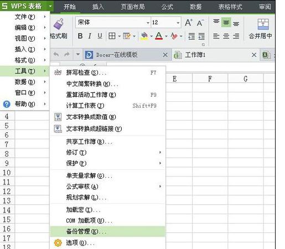Click the red font color icon
Viewport: 285px width, 249px height.
(x=159, y=36)
